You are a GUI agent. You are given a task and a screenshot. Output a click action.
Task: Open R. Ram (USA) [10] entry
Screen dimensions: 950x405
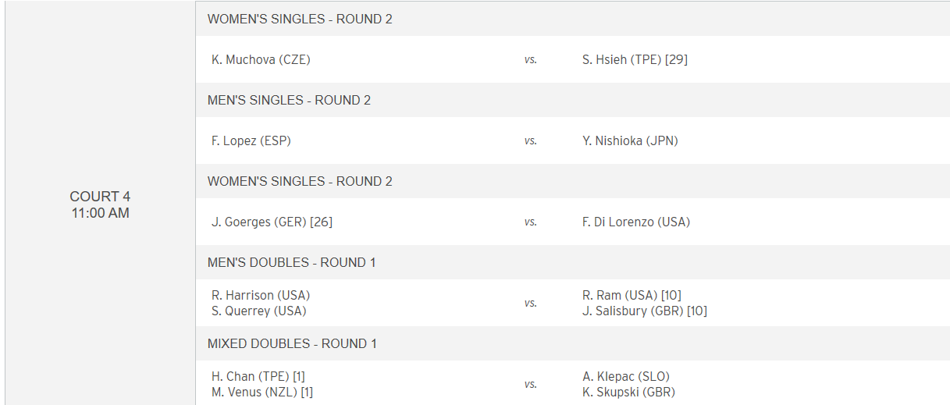coord(633,295)
